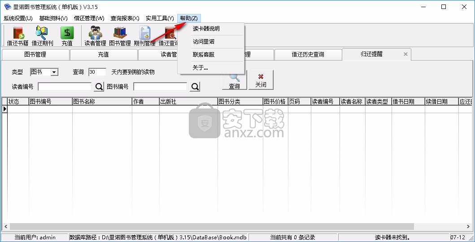Click the 状态 column header
This screenshot has height=242, width=475.
[18, 101]
